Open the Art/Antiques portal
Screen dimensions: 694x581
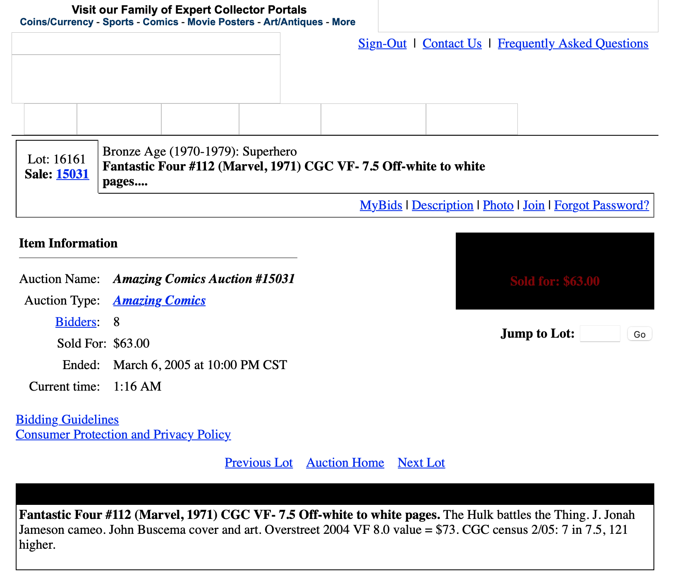(x=293, y=22)
